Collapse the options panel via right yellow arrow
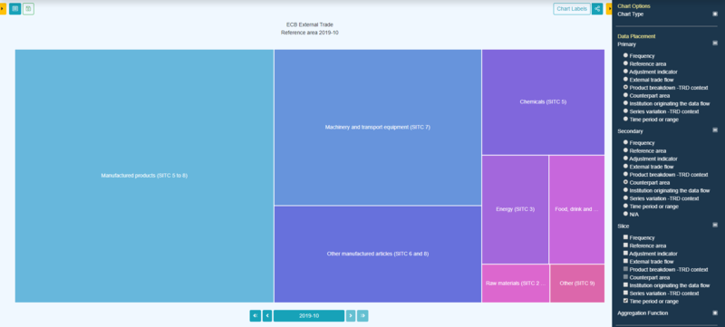Image resolution: width=725 pixels, height=327 pixels. click(609, 9)
